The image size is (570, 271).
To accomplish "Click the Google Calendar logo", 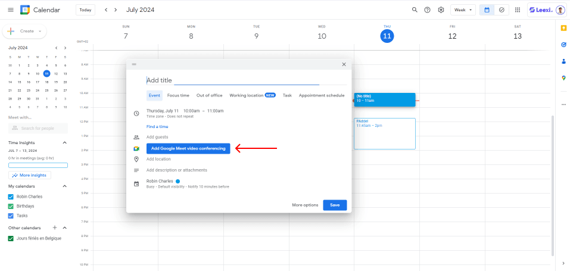I will pyautogui.click(x=25, y=10).
